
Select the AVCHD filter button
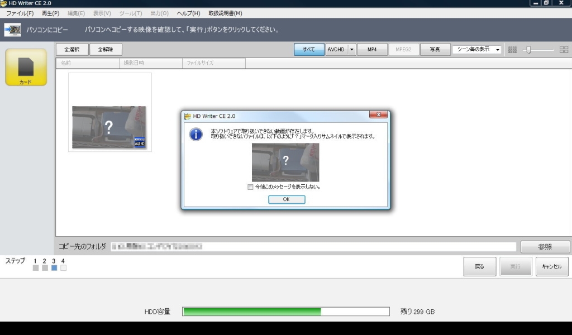pyautogui.click(x=336, y=50)
